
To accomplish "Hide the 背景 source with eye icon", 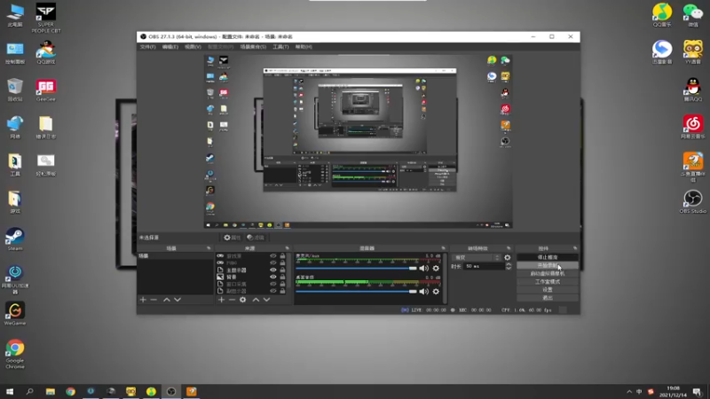I will point(273,277).
